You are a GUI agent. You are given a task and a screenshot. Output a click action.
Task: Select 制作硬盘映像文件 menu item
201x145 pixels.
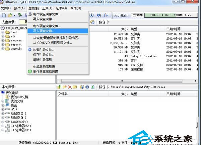tap(58, 26)
